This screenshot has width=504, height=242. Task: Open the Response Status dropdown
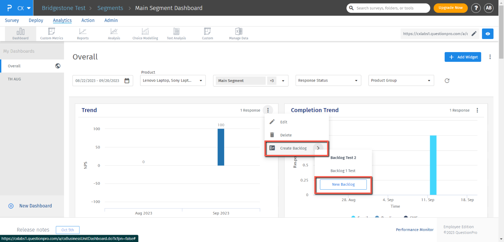[x=328, y=81]
